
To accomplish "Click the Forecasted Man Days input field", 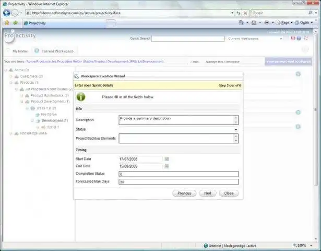I will (x=179, y=182).
